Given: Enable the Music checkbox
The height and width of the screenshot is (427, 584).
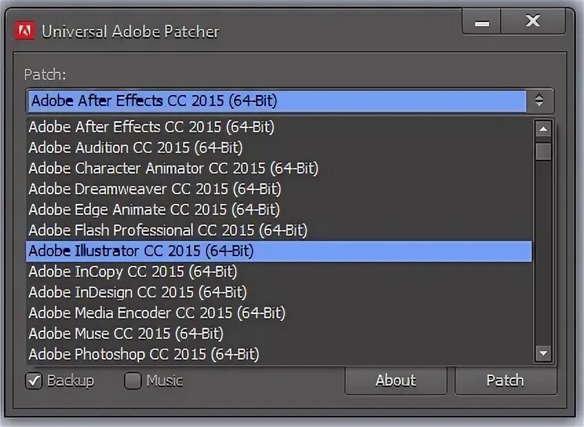Looking at the screenshot, I should tap(133, 381).
